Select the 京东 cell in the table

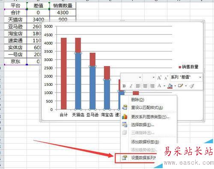coord(15,61)
